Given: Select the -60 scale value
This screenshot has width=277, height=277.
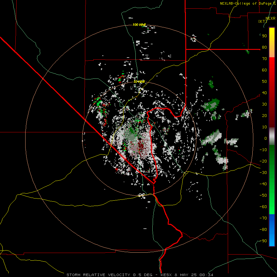Looking at the screenshot, I should coord(263,207).
